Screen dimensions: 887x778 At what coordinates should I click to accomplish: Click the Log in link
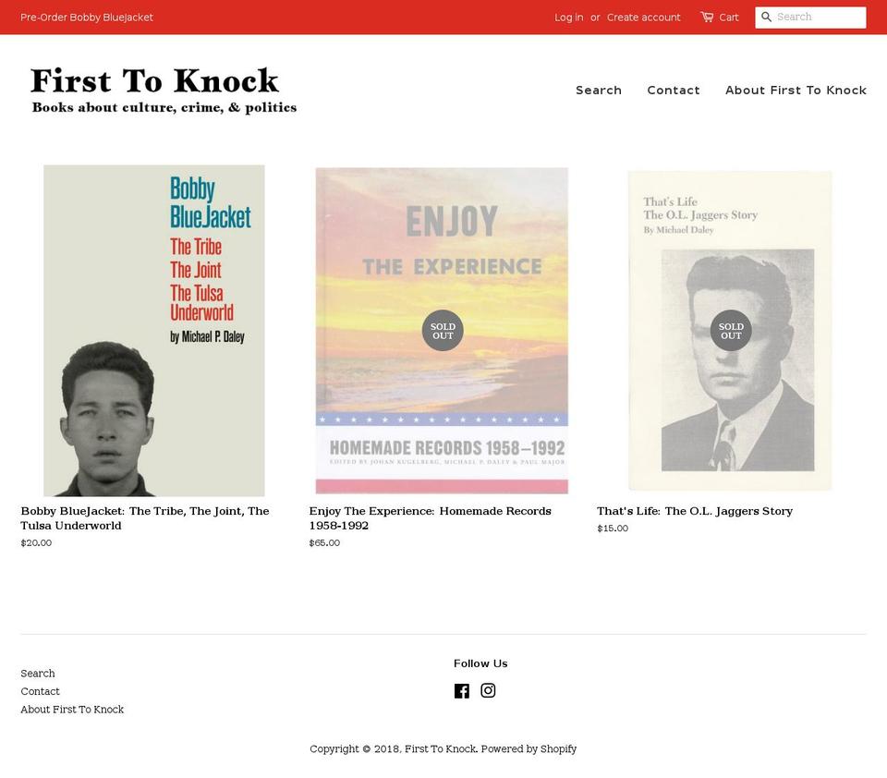568,17
